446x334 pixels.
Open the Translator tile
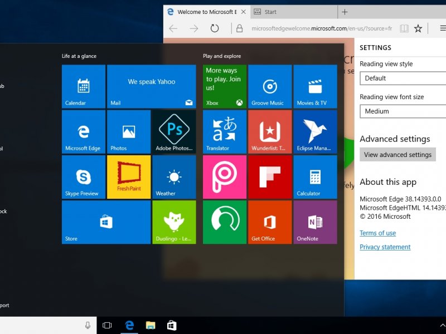pos(225,132)
